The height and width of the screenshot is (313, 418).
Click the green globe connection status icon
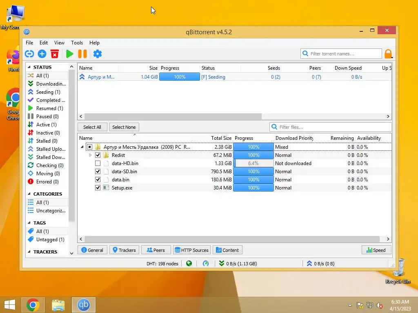[x=189, y=264]
